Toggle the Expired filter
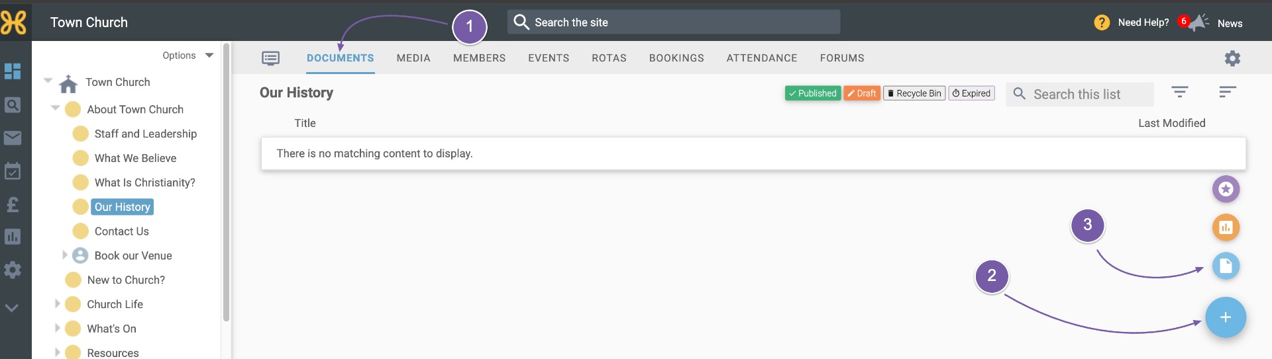 pos(972,93)
